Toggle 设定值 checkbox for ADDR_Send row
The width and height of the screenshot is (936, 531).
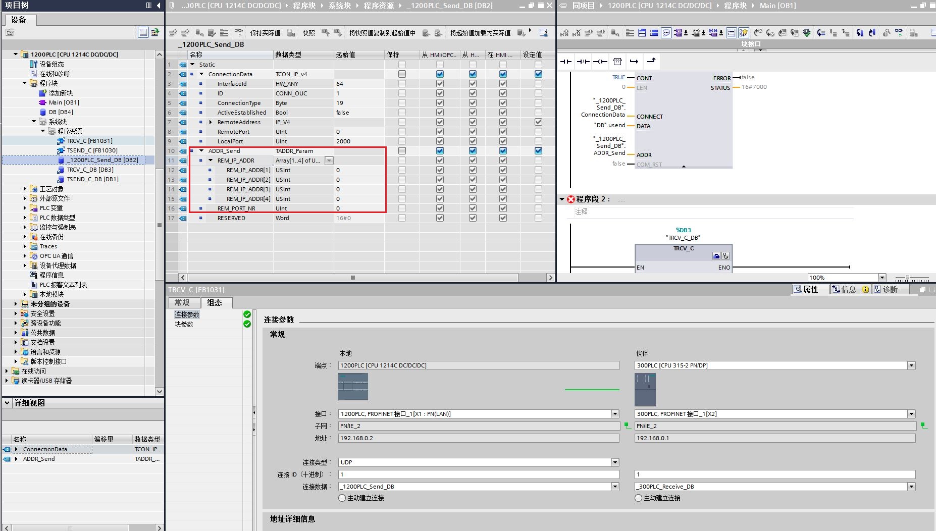(538, 151)
